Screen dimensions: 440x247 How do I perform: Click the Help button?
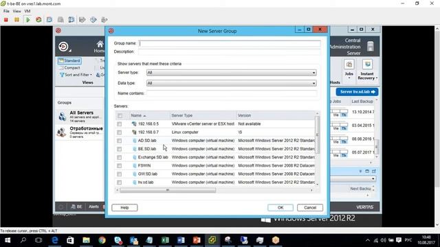tap(124, 207)
